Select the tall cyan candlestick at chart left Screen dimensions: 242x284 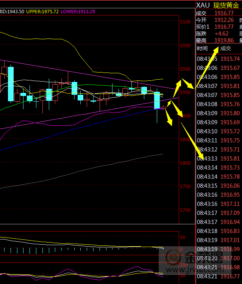11,84
